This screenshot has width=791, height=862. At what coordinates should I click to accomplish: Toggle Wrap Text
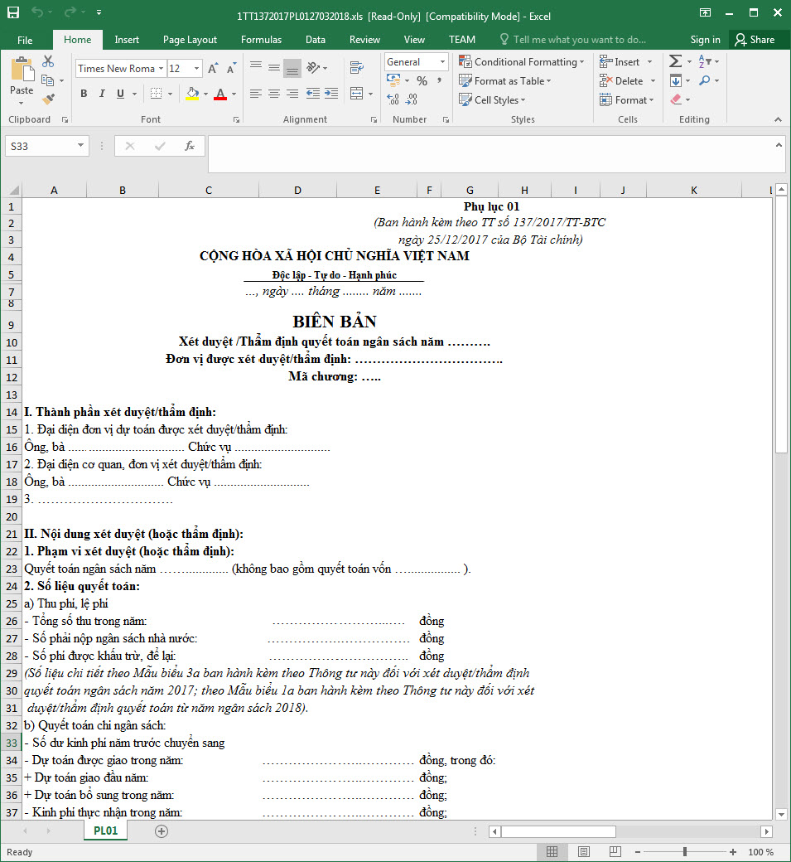357,68
